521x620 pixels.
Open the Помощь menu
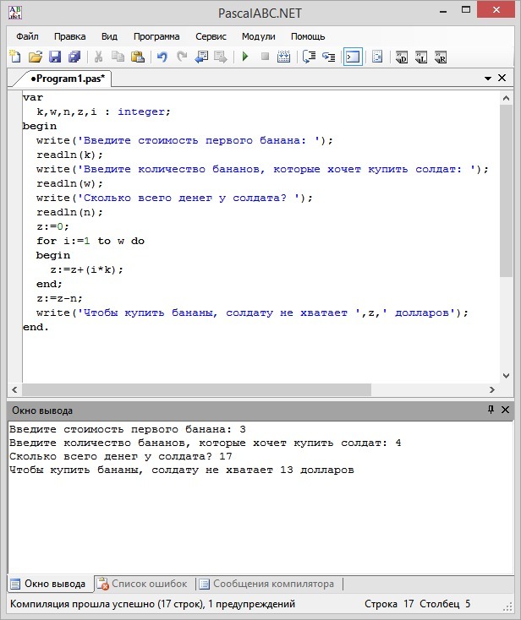(308, 36)
